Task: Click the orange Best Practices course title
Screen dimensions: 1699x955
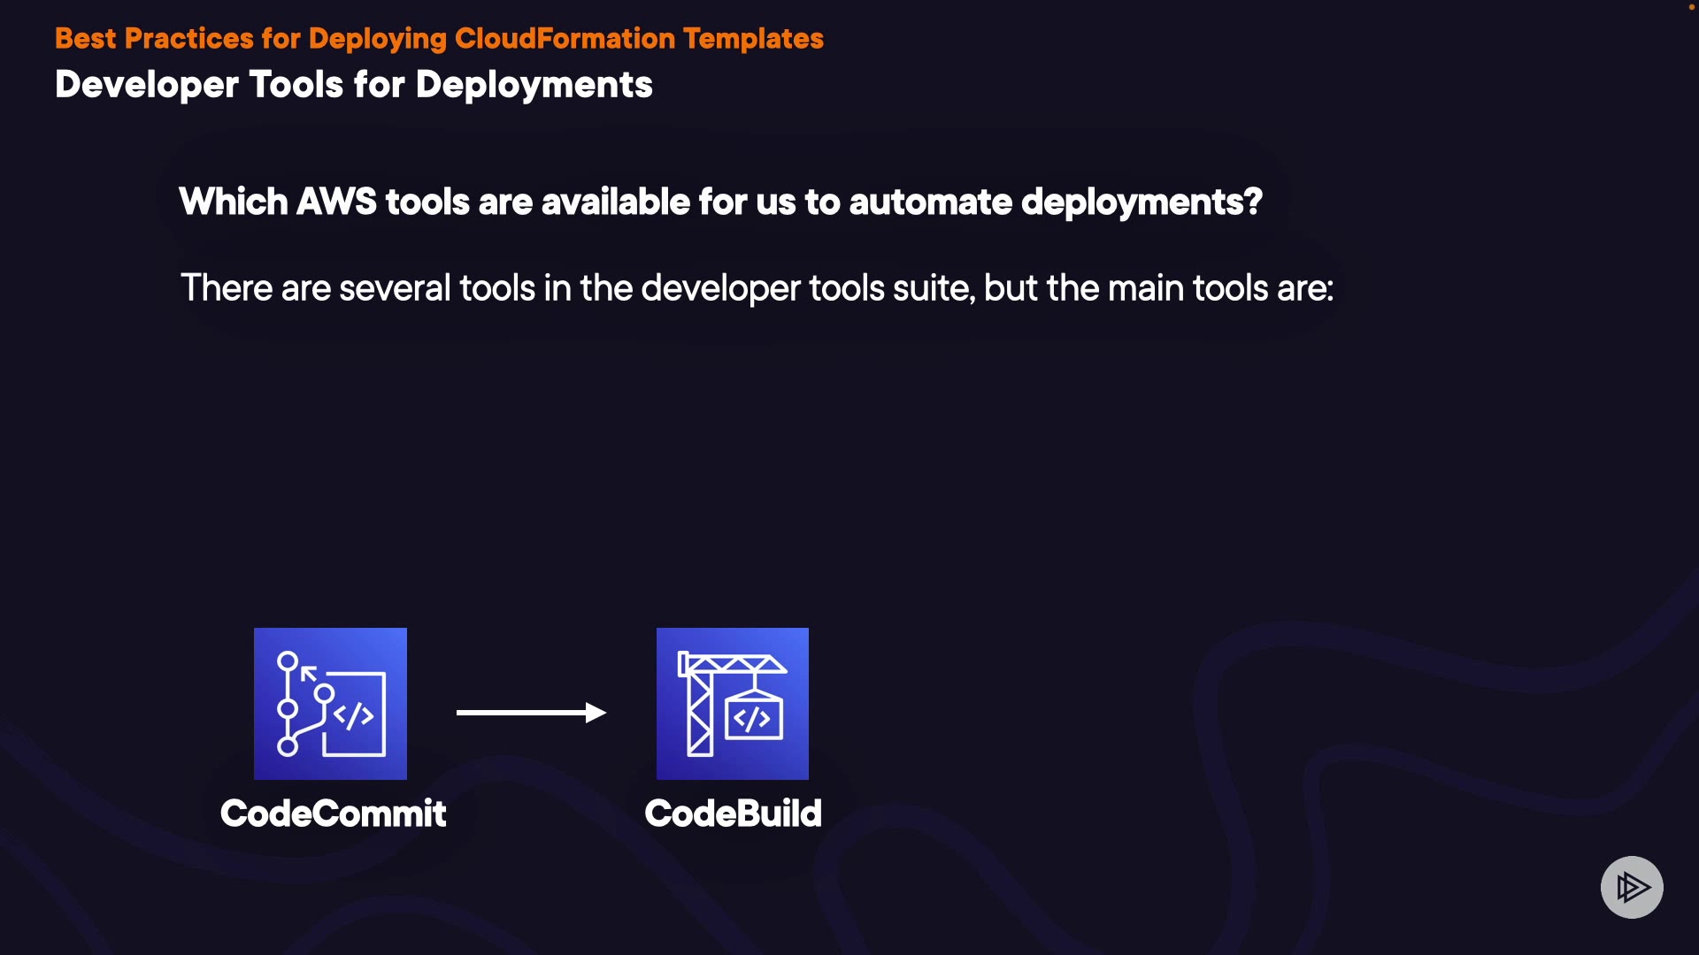Action: [439, 39]
